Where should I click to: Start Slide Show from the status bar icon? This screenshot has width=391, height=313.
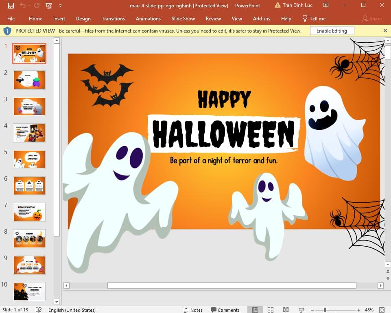(x=301, y=310)
